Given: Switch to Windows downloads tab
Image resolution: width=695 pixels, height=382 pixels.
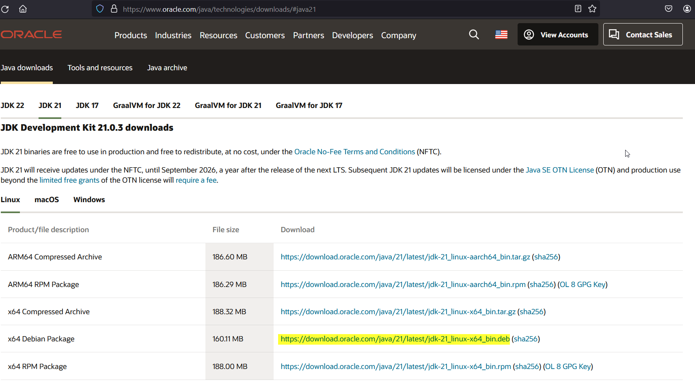Looking at the screenshot, I should click(x=89, y=200).
